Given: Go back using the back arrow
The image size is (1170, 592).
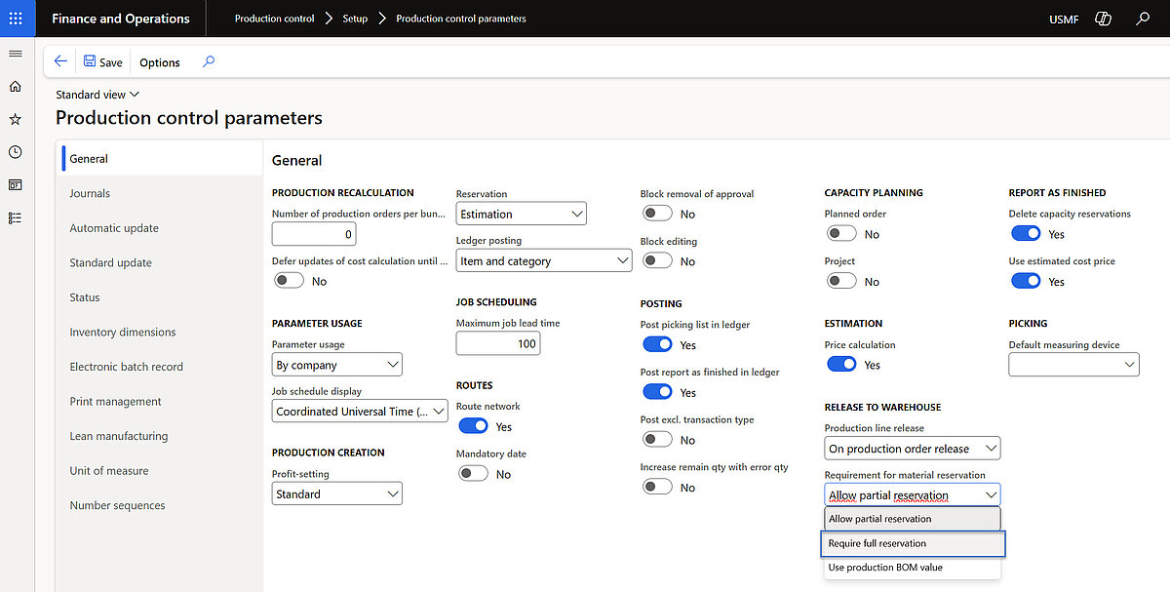Looking at the screenshot, I should (59, 60).
